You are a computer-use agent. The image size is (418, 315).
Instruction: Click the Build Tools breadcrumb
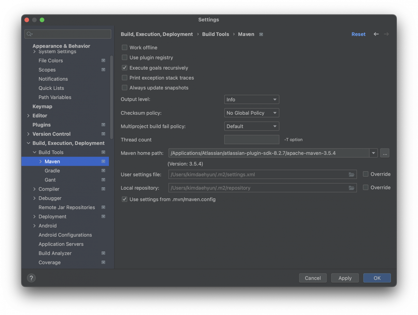pyautogui.click(x=216, y=34)
